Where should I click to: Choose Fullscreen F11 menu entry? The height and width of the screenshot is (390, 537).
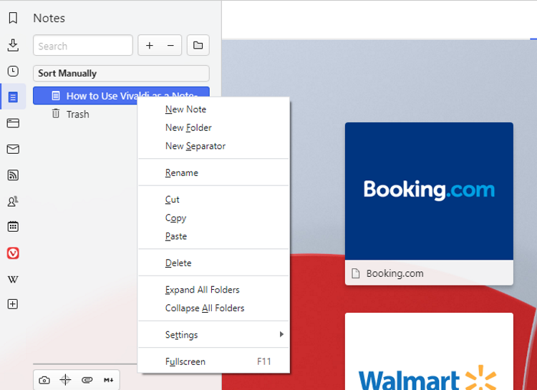pos(213,361)
